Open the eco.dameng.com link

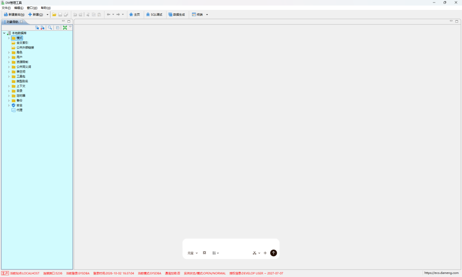pos(441,273)
